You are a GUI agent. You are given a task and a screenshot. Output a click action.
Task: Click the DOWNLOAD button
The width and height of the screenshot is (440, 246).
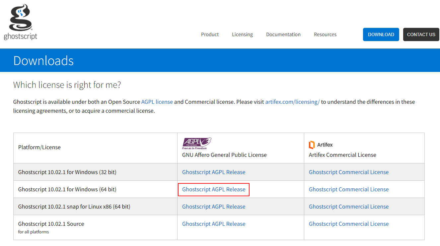pyautogui.click(x=381, y=34)
